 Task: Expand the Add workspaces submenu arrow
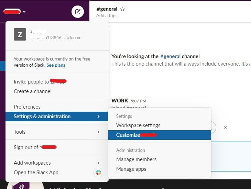coord(98,163)
